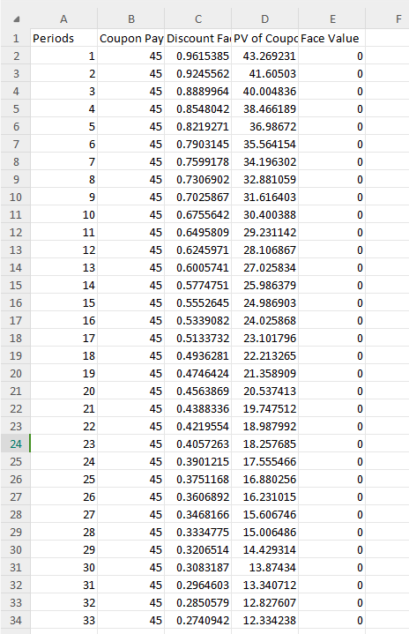
Task: Select cell with value 0.3206514
Action: [x=198, y=550]
